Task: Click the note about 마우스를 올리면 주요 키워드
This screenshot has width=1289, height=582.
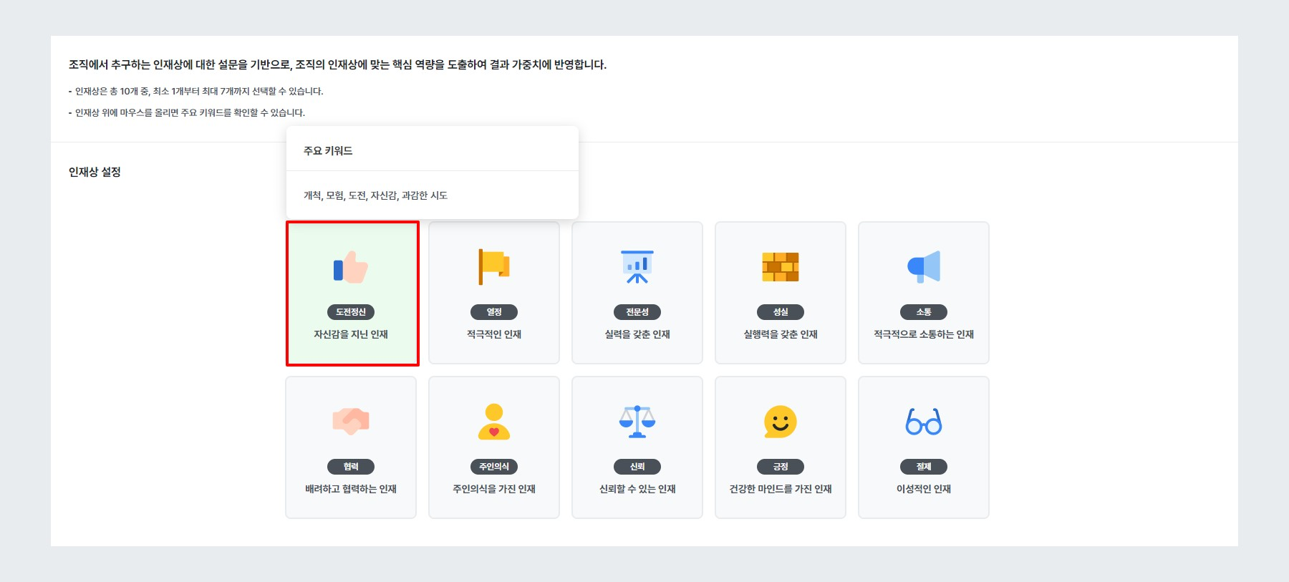Action: coord(188,112)
